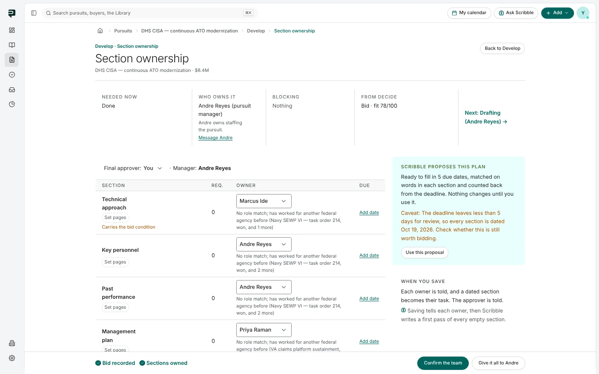This screenshot has height=374, width=599.
Task: Open owner dropdown for Technical approach
Action: pos(264,201)
